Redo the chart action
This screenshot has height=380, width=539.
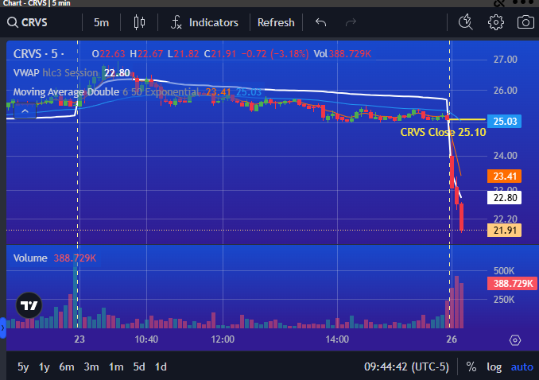[x=351, y=23]
